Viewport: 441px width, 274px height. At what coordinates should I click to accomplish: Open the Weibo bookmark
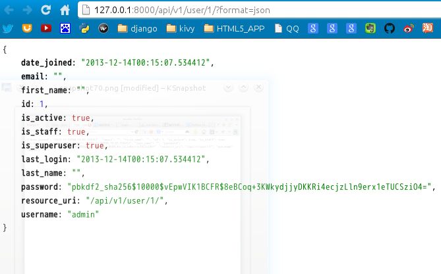pyautogui.click(x=409, y=28)
